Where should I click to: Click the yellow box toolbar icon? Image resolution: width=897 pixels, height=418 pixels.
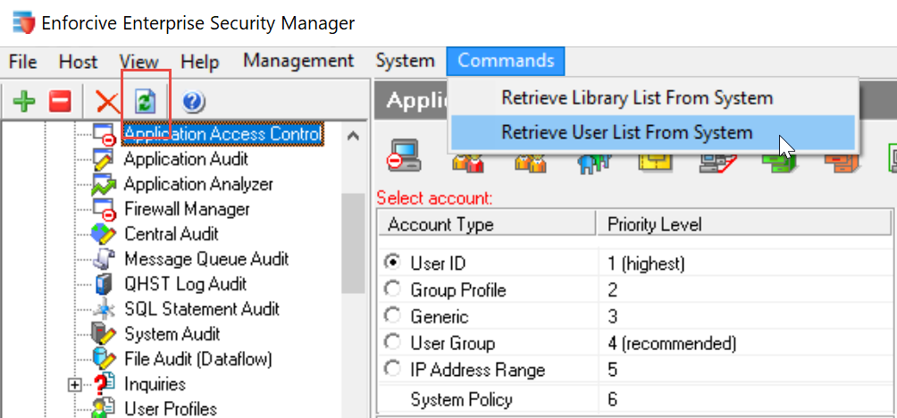pyautogui.click(x=655, y=162)
